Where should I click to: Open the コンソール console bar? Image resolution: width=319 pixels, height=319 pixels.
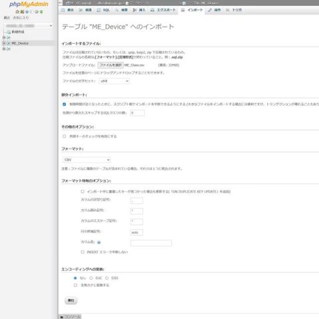click(70, 317)
